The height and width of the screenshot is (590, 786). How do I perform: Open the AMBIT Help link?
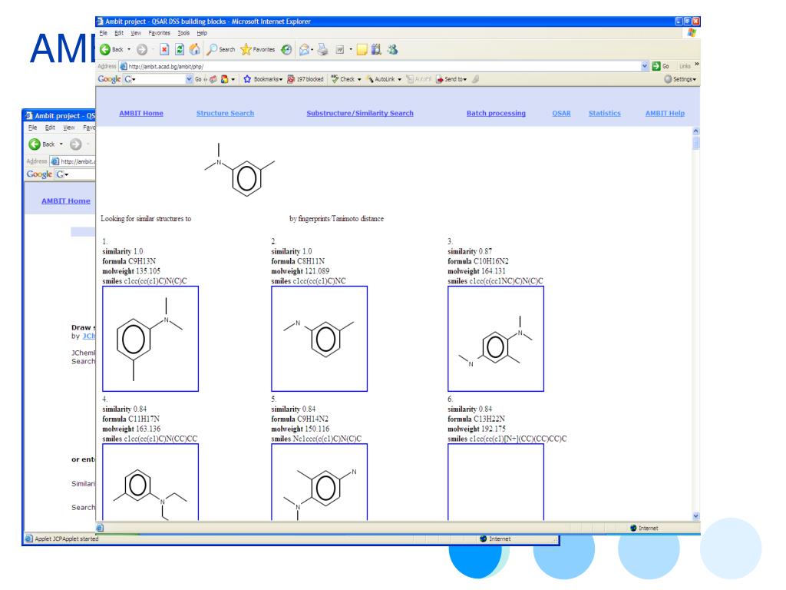665,114
